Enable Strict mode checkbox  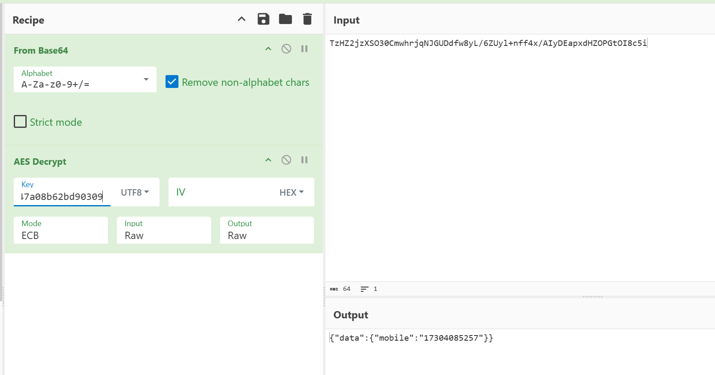(20, 122)
